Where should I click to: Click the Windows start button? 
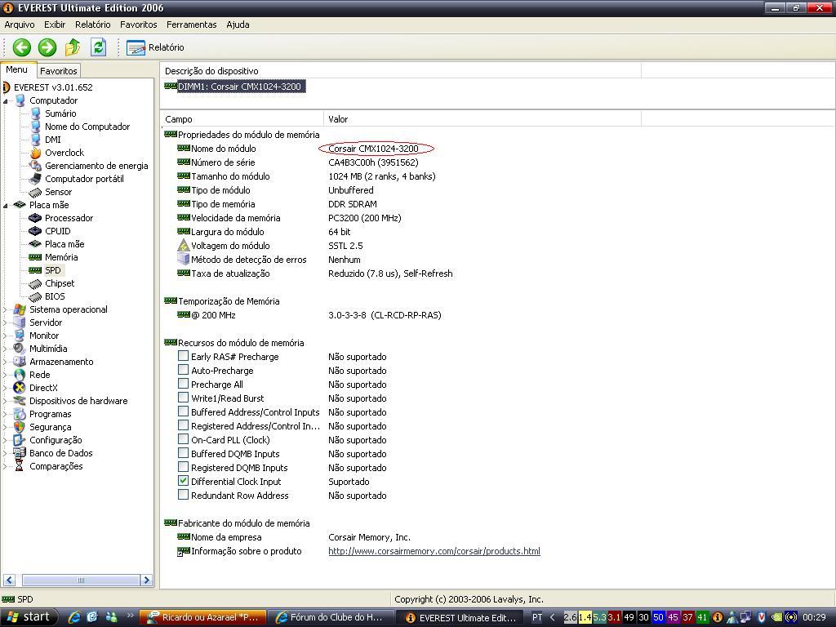pyautogui.click(x=29, y=617)
